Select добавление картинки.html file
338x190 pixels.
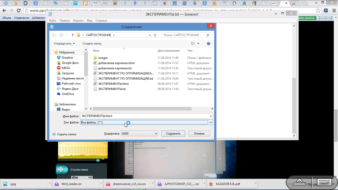click(x=114, y=63)
